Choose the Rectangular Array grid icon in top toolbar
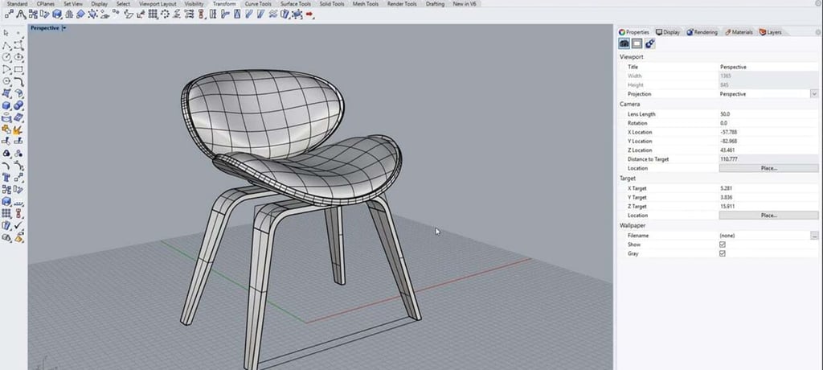 coord(153,14)
